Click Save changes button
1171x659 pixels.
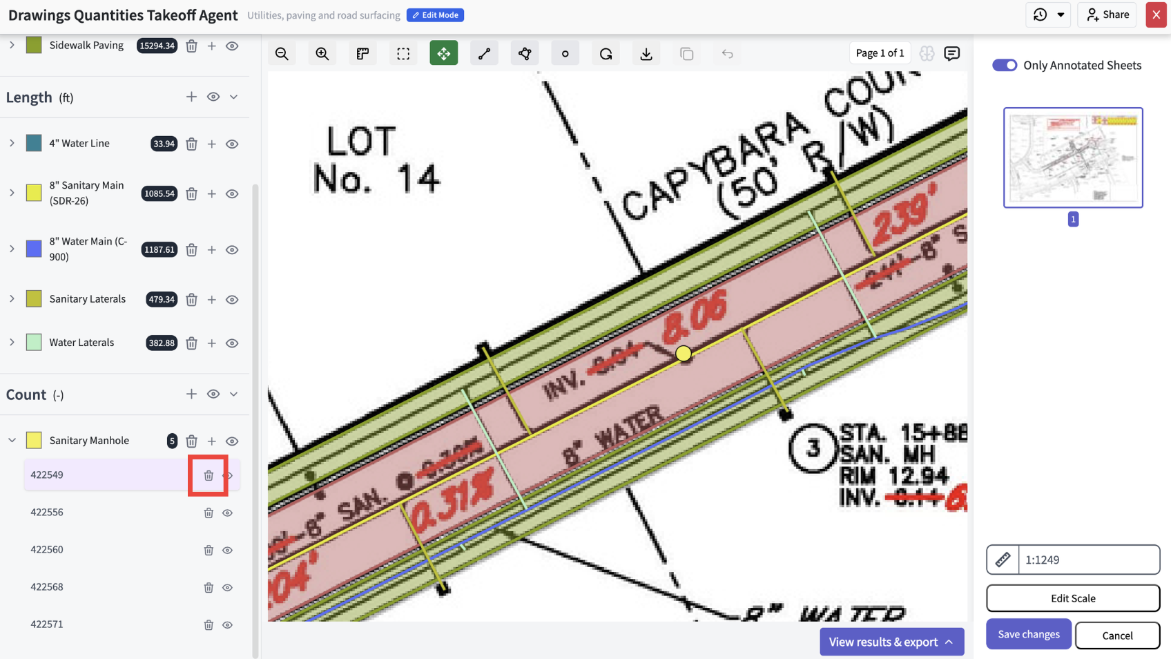point(1029,634)
